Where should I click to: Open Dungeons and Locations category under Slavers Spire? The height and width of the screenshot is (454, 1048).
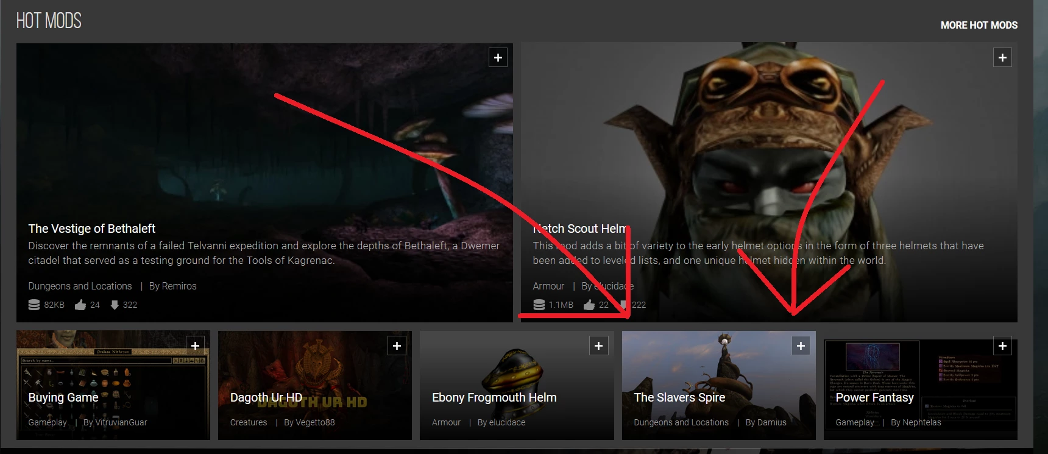[x=681, y=422]
